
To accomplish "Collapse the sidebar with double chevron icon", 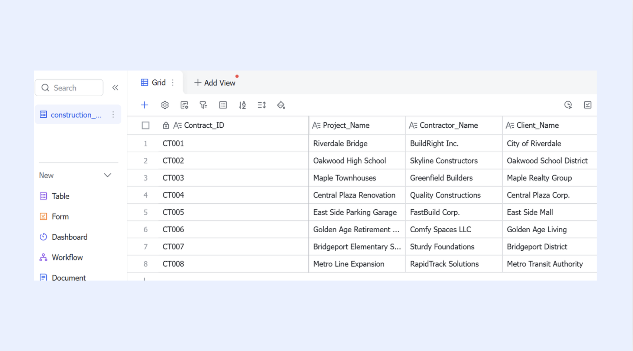I will click(115, 88).
